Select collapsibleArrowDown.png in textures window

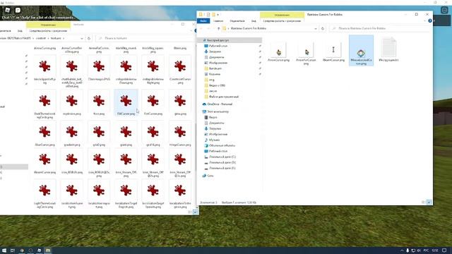126,70
